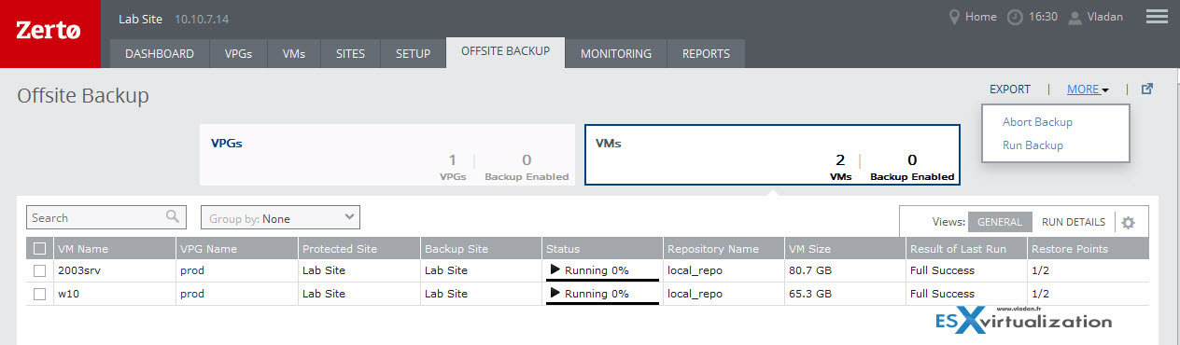This screenshot has height=345, width=1180.
Task: Open the Group by dropdown
Action: coord(280,217)
